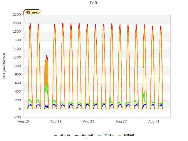Image resolution: width=188 pixels, height=141 pixels.
Task: Click the Aug 27 x-axis label
Action: click(x=121, y=121)
